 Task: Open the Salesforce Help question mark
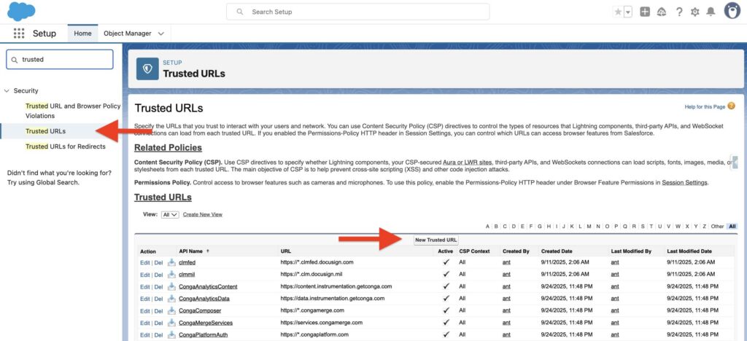[679, 12]
